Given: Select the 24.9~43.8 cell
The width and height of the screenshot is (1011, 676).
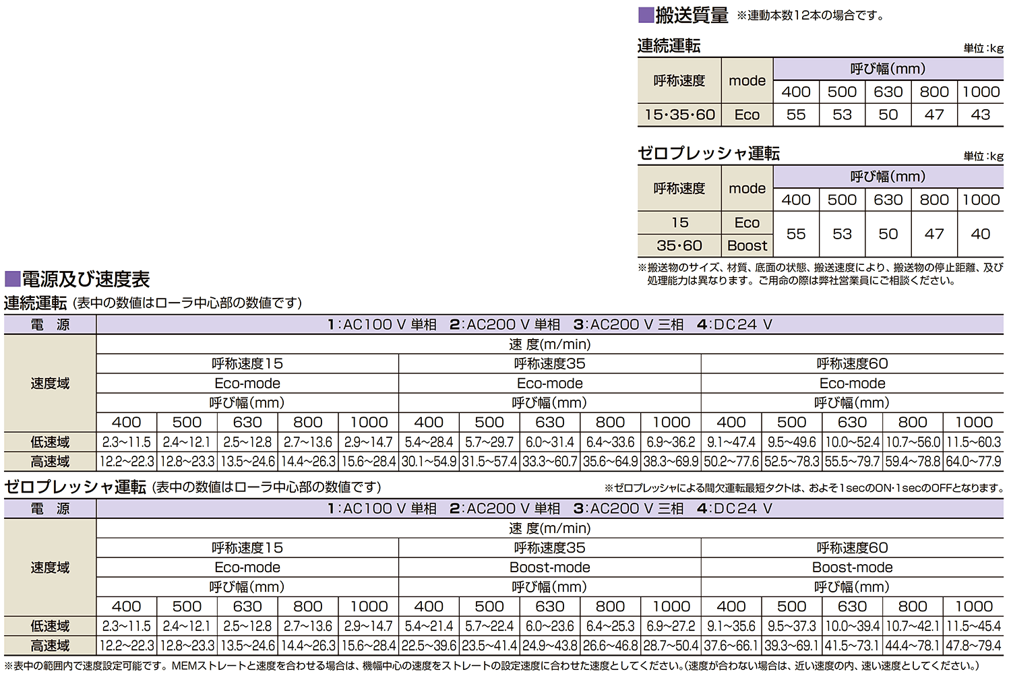Looking at the screenshot, I should pos(550,646).
